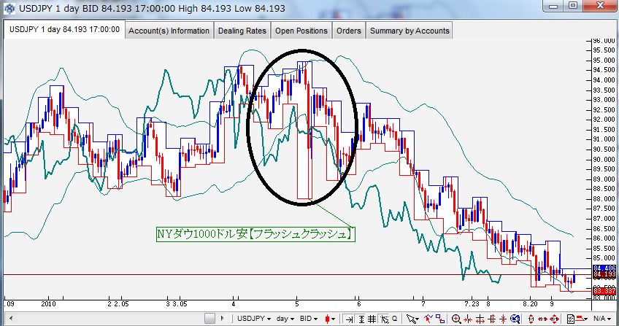Click the NYダウ1000ドル安 annotation label
The image size is (619, 326).
coord(255,234)
